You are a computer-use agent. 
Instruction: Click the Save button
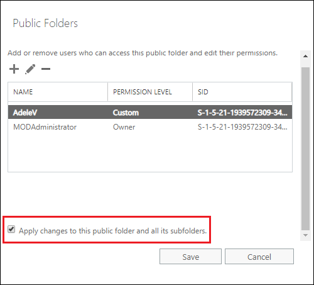click(190, 257)
